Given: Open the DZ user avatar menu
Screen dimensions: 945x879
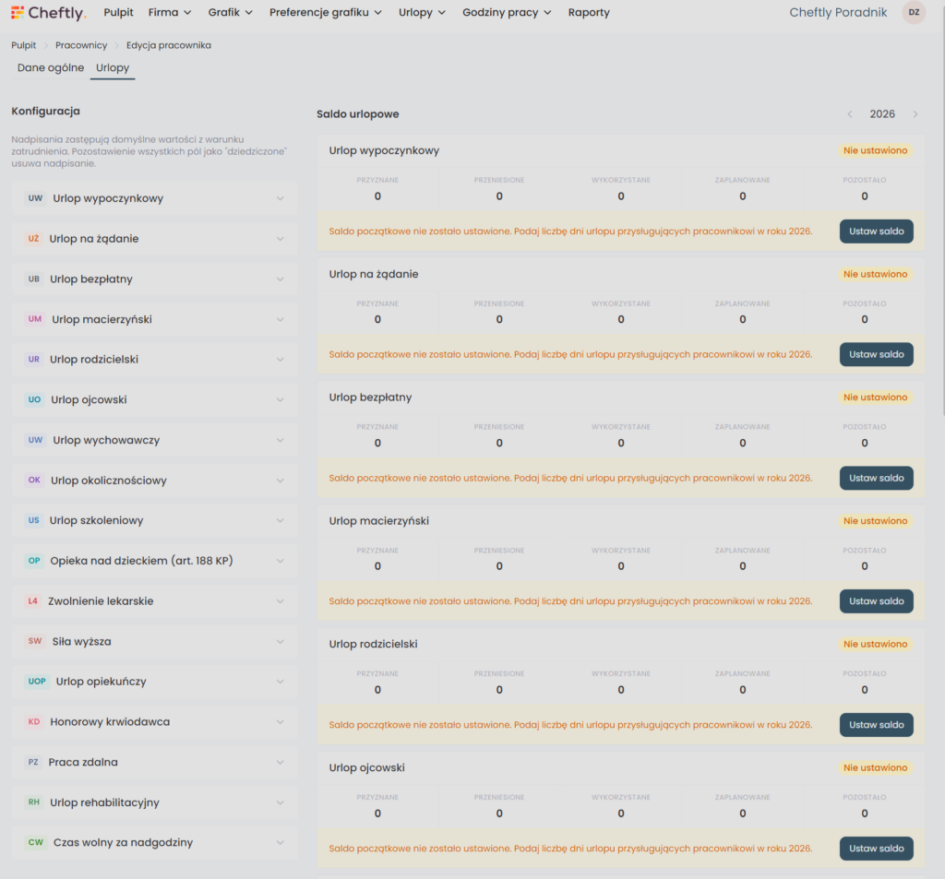Looking at the screenshot, I should point(914,12).
